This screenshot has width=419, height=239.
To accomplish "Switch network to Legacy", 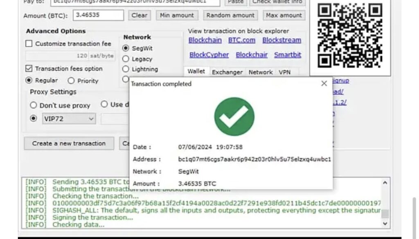I will 126,58.
